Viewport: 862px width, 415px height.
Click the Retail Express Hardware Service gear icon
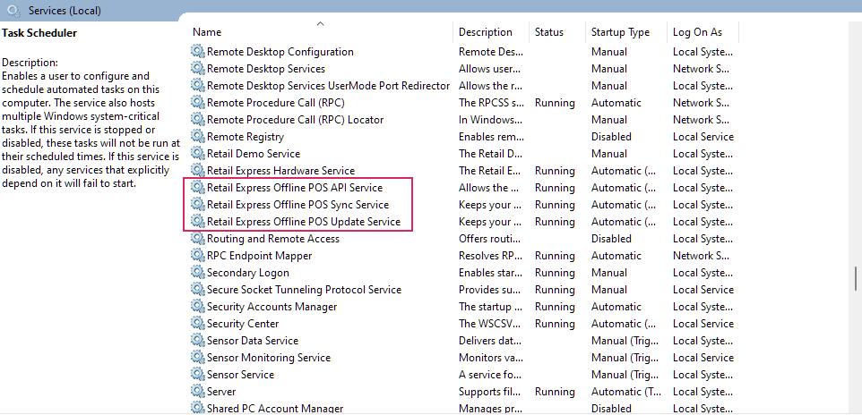197,171
